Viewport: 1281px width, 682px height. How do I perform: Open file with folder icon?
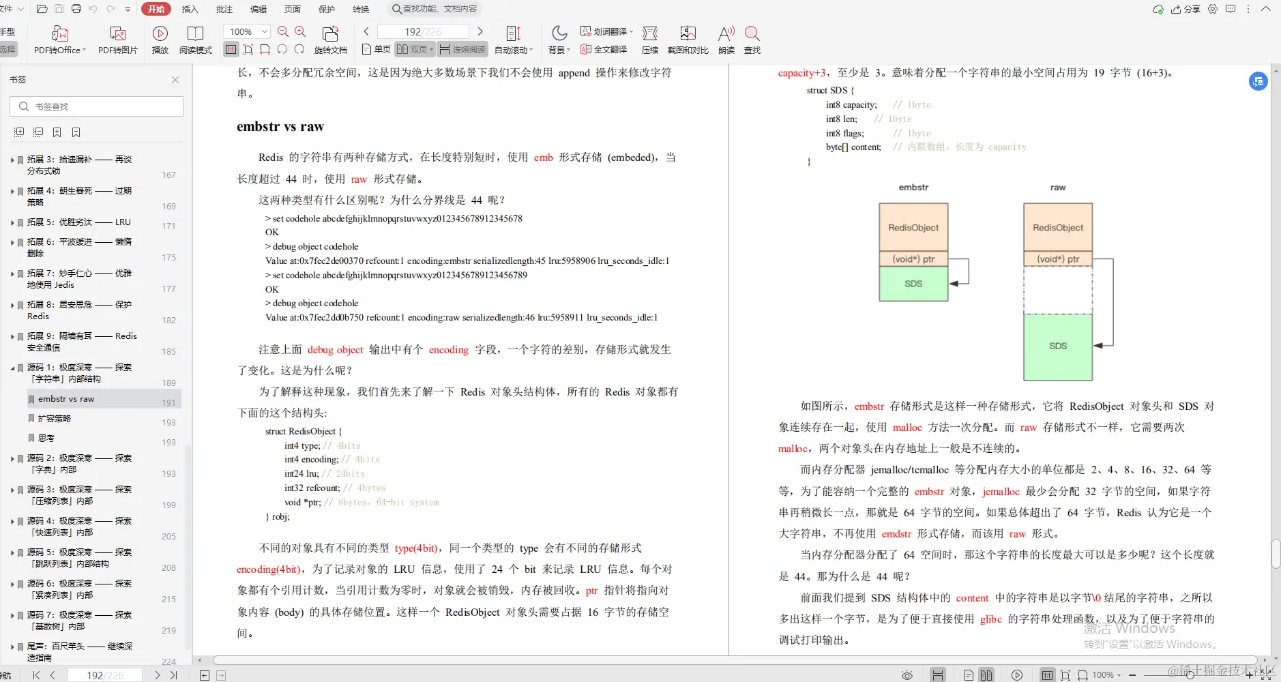pyautogui.click(x=42, y=9)
